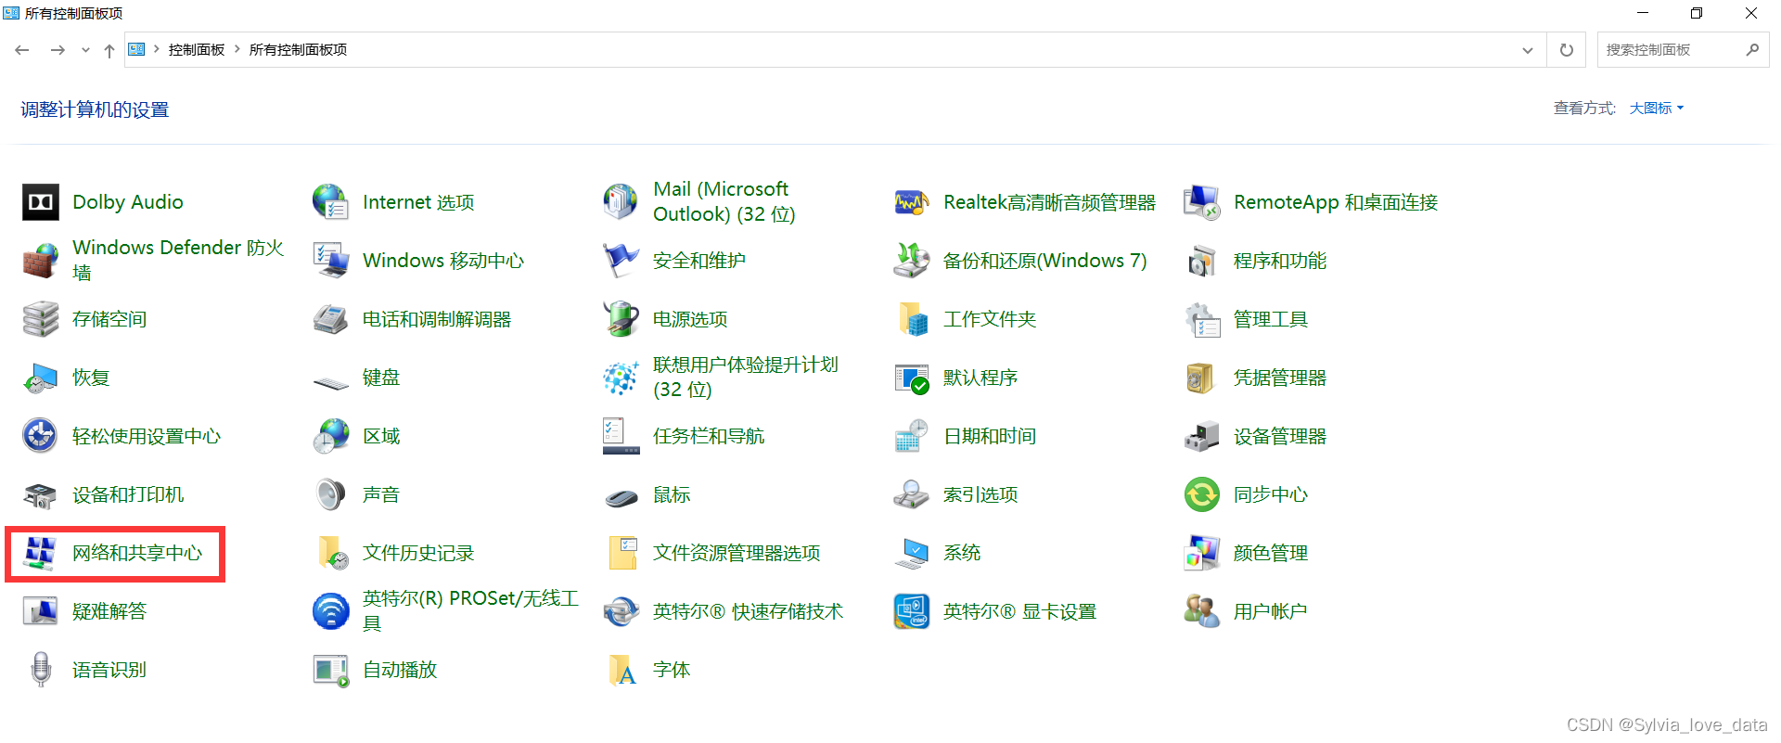Click the 区域 globe clock icon
Viewport: 1781px width, 743px height.
click(331, 436)
